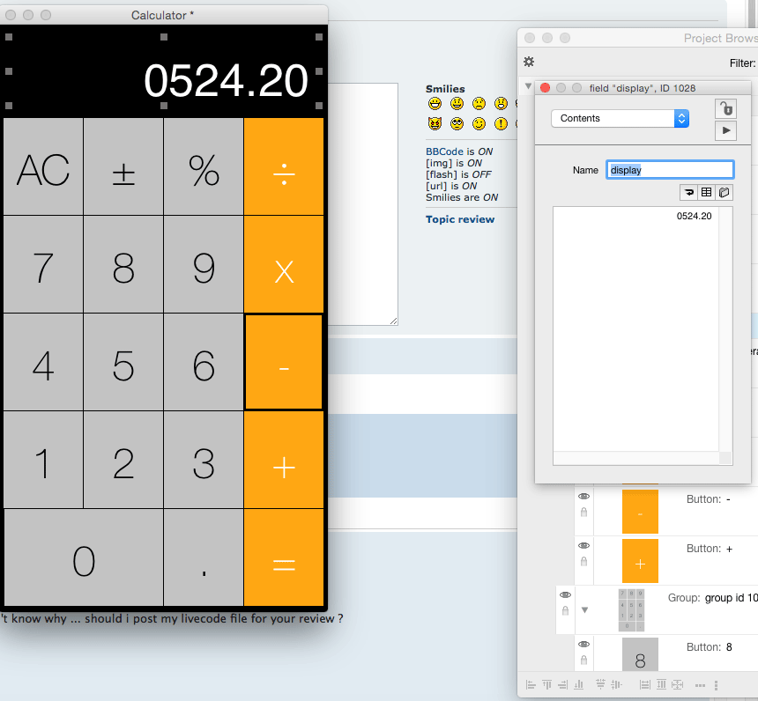Screen dimensions: 758x701
Task: Click the equals calculator button
Action: tap(284, 557)
